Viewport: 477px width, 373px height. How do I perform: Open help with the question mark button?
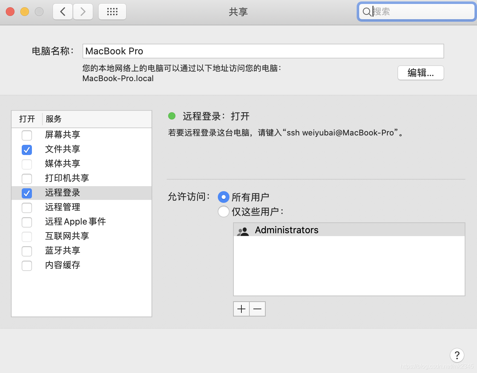click(x=457, y=355)
